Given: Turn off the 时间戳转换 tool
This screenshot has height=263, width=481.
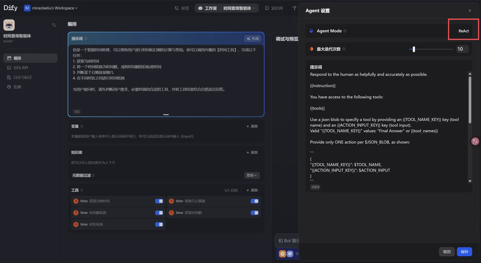Looking at the screenshot, I should [159, 213].
